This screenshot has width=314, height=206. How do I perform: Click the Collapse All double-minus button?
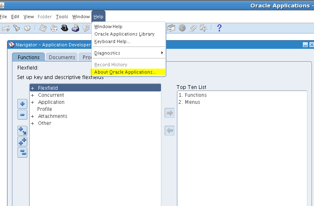tap(22, 153)
